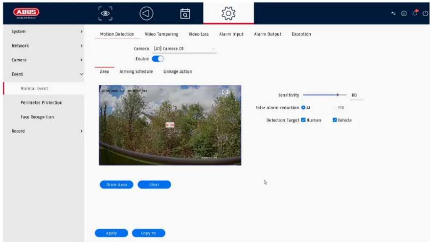Open the file search calendar icon
Screen dimensions: 430x242
pos(185,14)
